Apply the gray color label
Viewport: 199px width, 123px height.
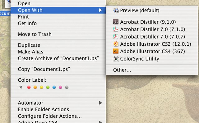click(67, 87)
